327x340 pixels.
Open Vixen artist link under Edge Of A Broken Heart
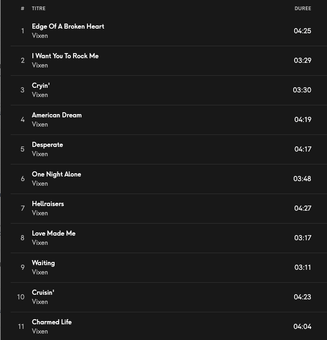(x=40, y=36)
